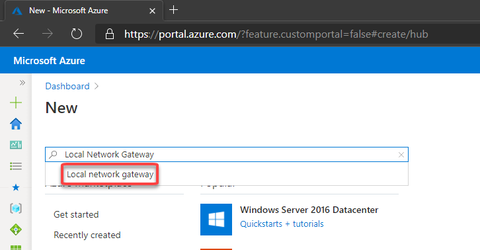Select the Local network gateway suggestion
This screenshot has height=250, width=480.
coord(110,175)
